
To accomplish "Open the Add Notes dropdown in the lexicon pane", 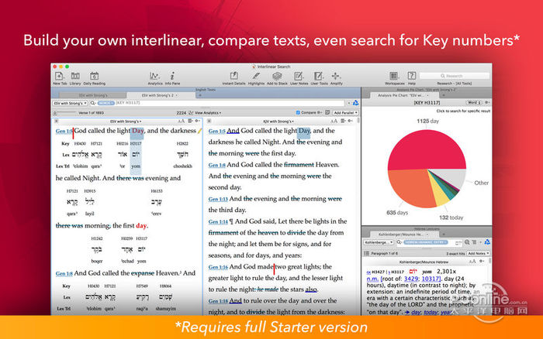I will 479,254.
